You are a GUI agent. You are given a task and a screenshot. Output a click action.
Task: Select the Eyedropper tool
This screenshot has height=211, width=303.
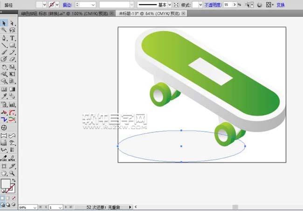coord(4,96)
